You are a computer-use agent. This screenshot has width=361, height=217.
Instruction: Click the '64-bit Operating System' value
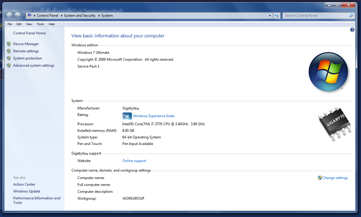[x=142, y=137]
